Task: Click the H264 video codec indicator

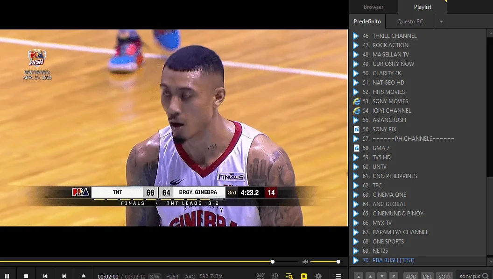Action: coord(172,276)
